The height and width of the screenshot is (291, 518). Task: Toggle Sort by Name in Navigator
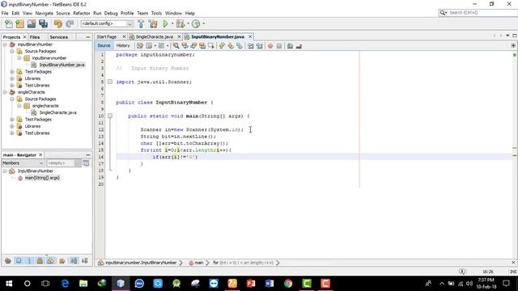74,261
